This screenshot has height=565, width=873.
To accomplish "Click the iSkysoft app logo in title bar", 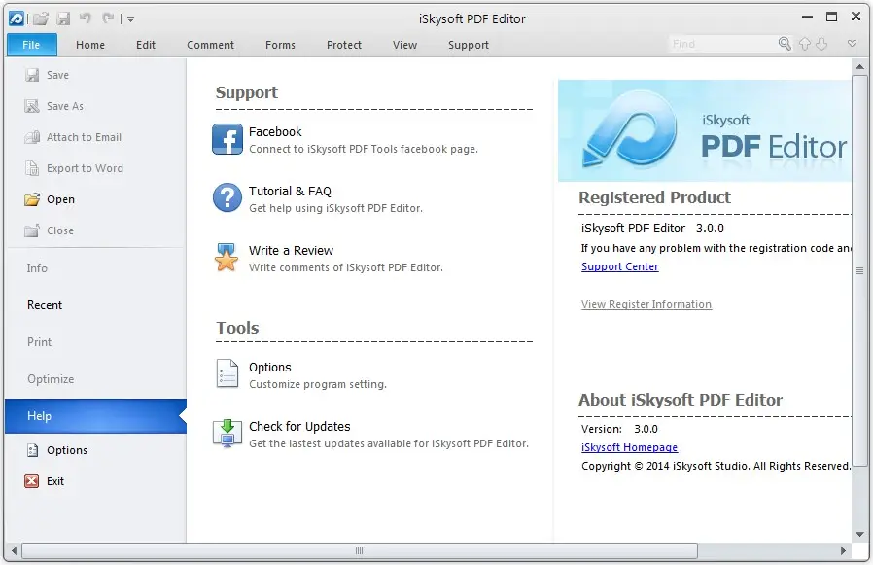I will click(17, 18).
